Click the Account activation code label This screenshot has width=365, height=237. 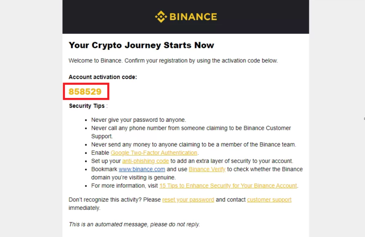coord(102,77)
